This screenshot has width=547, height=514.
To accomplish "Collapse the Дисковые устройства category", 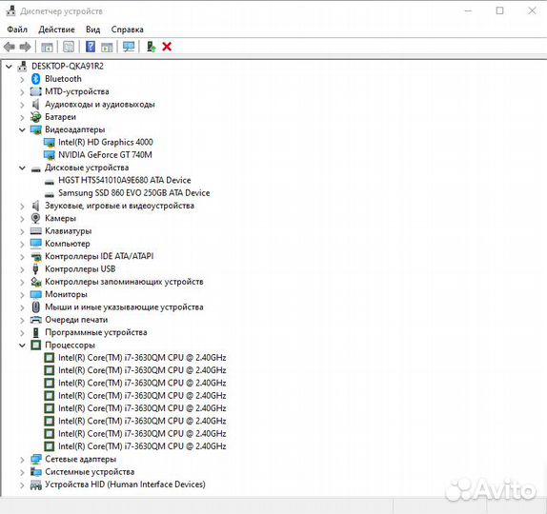I will pyautogui.click(x=22, y=168).
